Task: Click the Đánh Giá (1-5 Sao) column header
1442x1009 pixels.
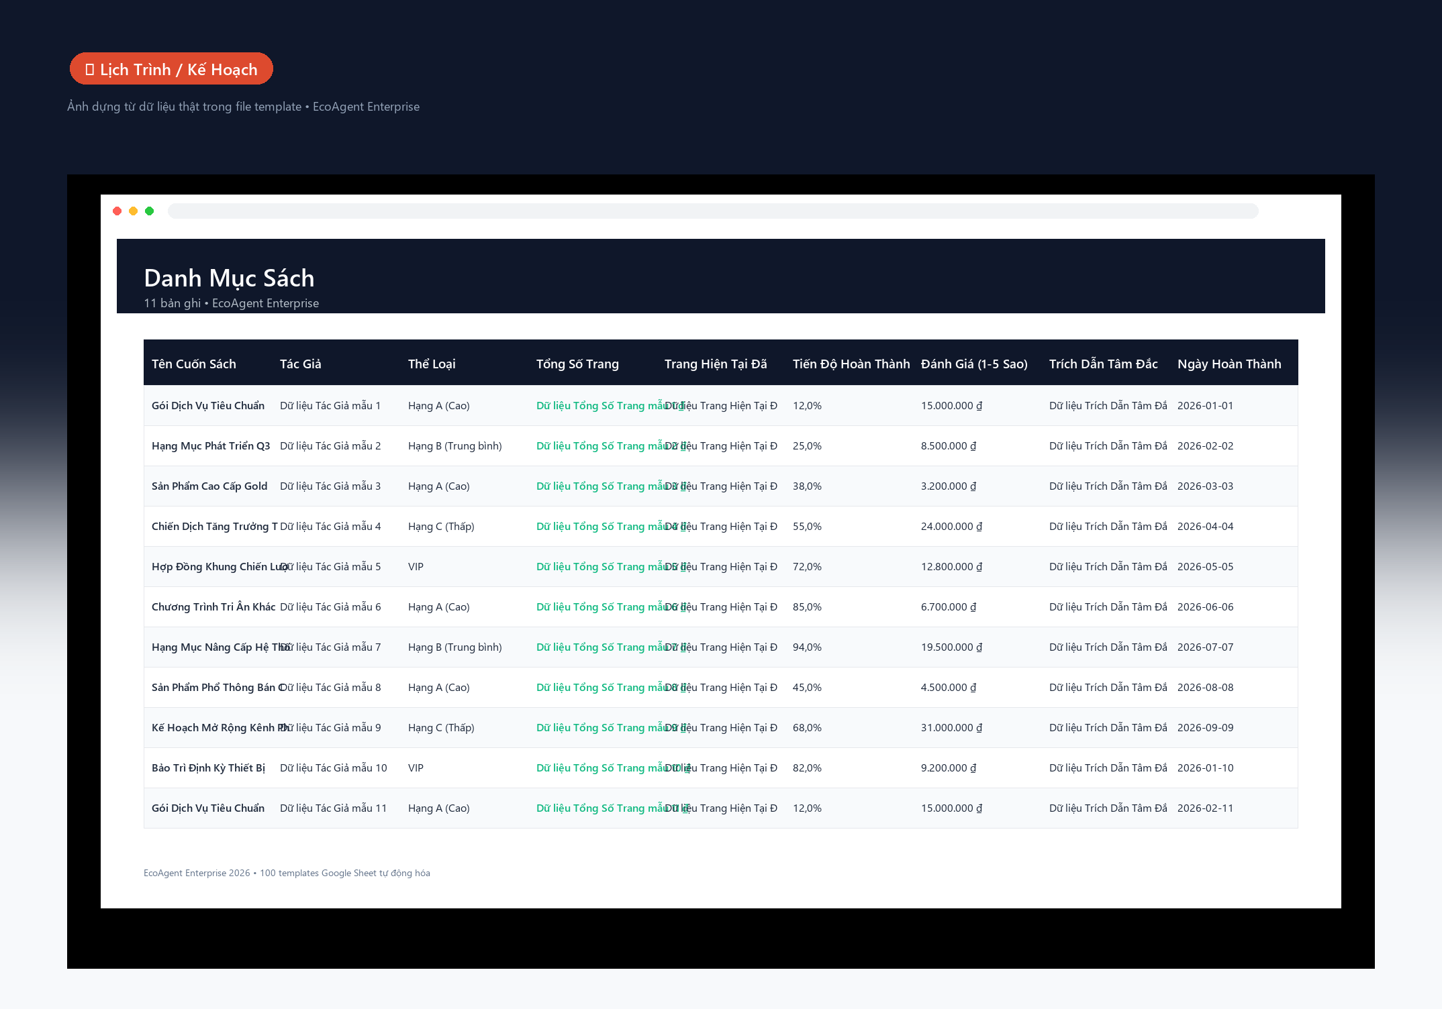Action: (x=974, y=364)
